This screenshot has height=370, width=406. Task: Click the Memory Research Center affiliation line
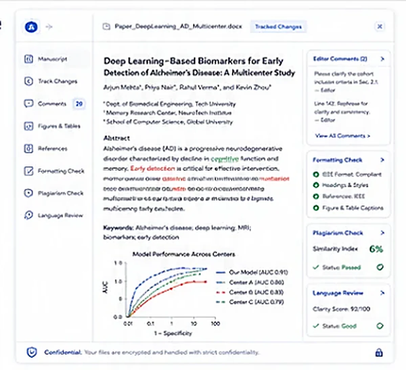pos(168,113)
